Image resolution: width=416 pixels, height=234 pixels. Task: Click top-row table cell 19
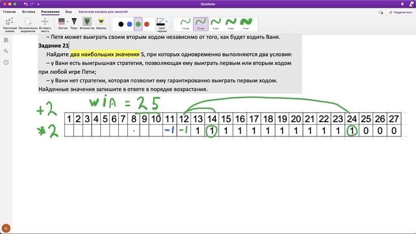click(281, 119)
